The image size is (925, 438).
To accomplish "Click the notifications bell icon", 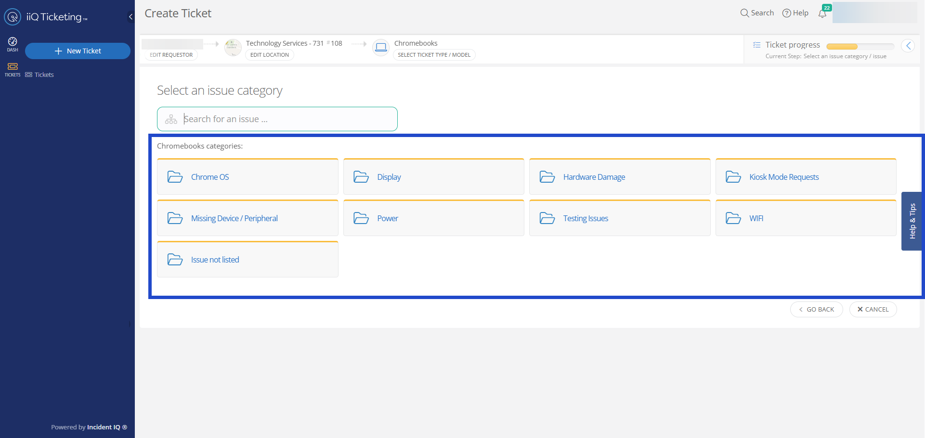I will tap(822, 13).
